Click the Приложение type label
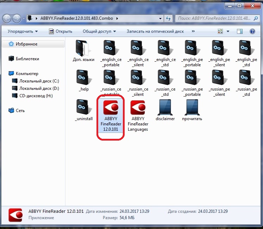The height and width of the screenshot is (229, 263). tap(41, 218)
